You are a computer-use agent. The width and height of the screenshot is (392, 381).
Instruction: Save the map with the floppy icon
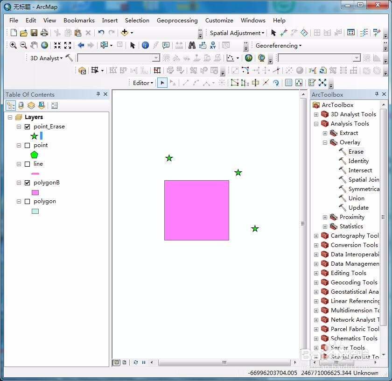[x=34, y=33]
